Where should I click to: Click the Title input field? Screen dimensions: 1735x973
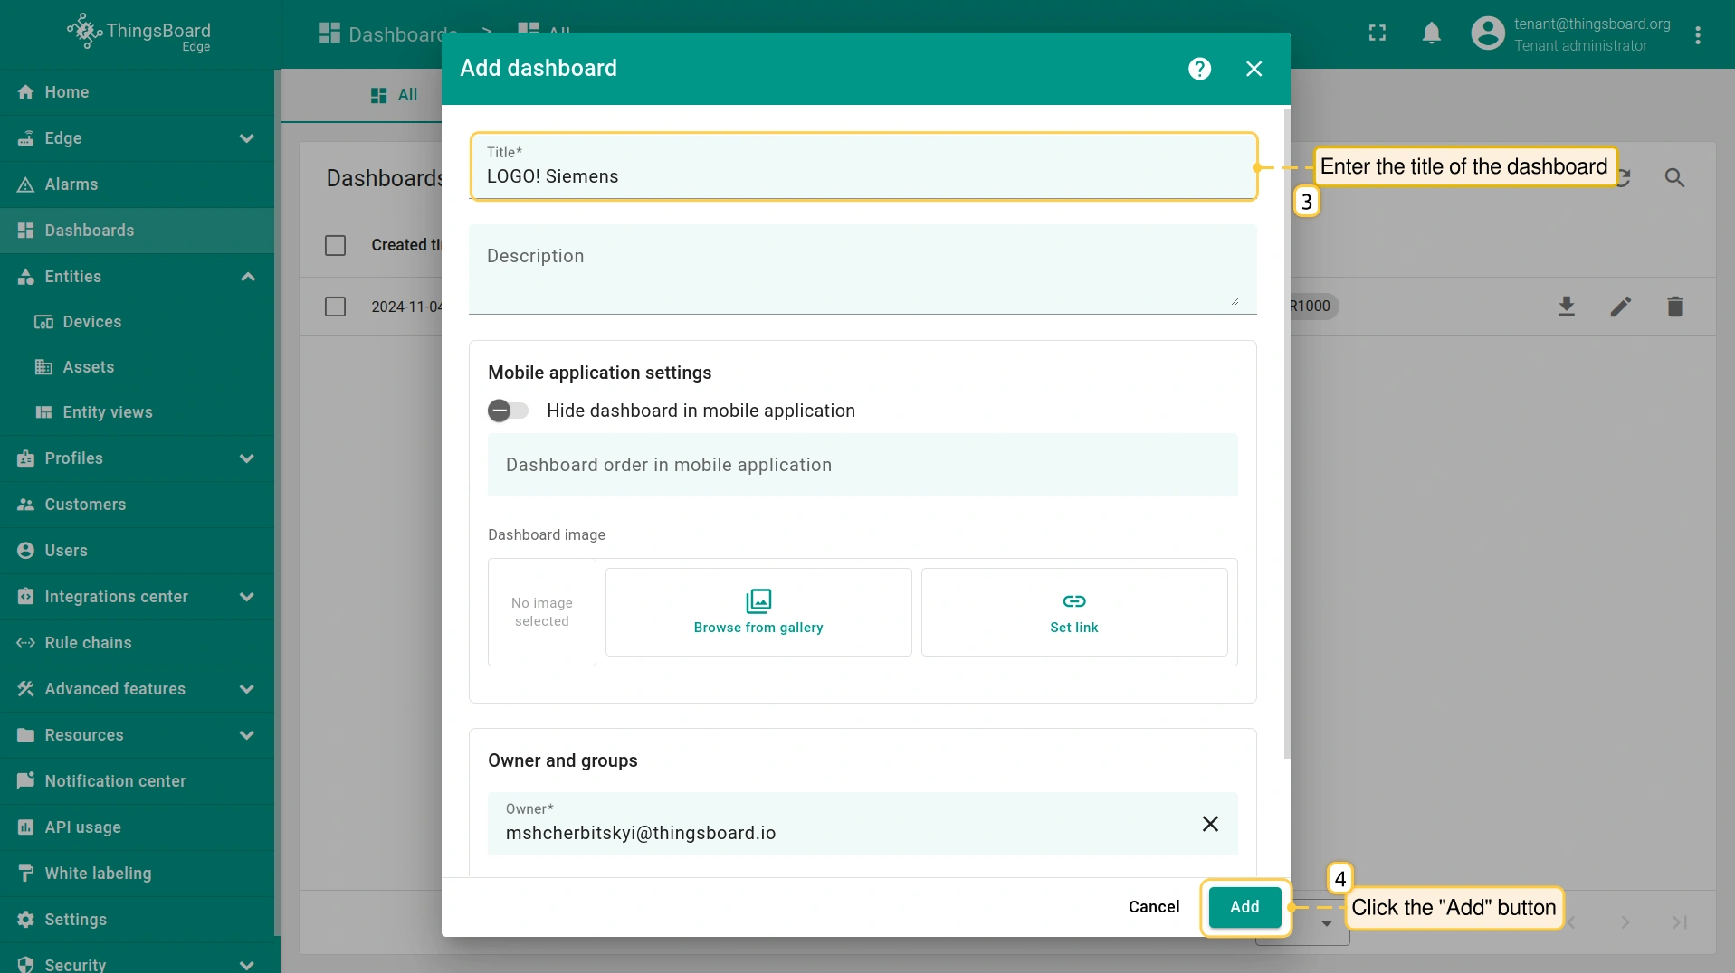[863, 176]
